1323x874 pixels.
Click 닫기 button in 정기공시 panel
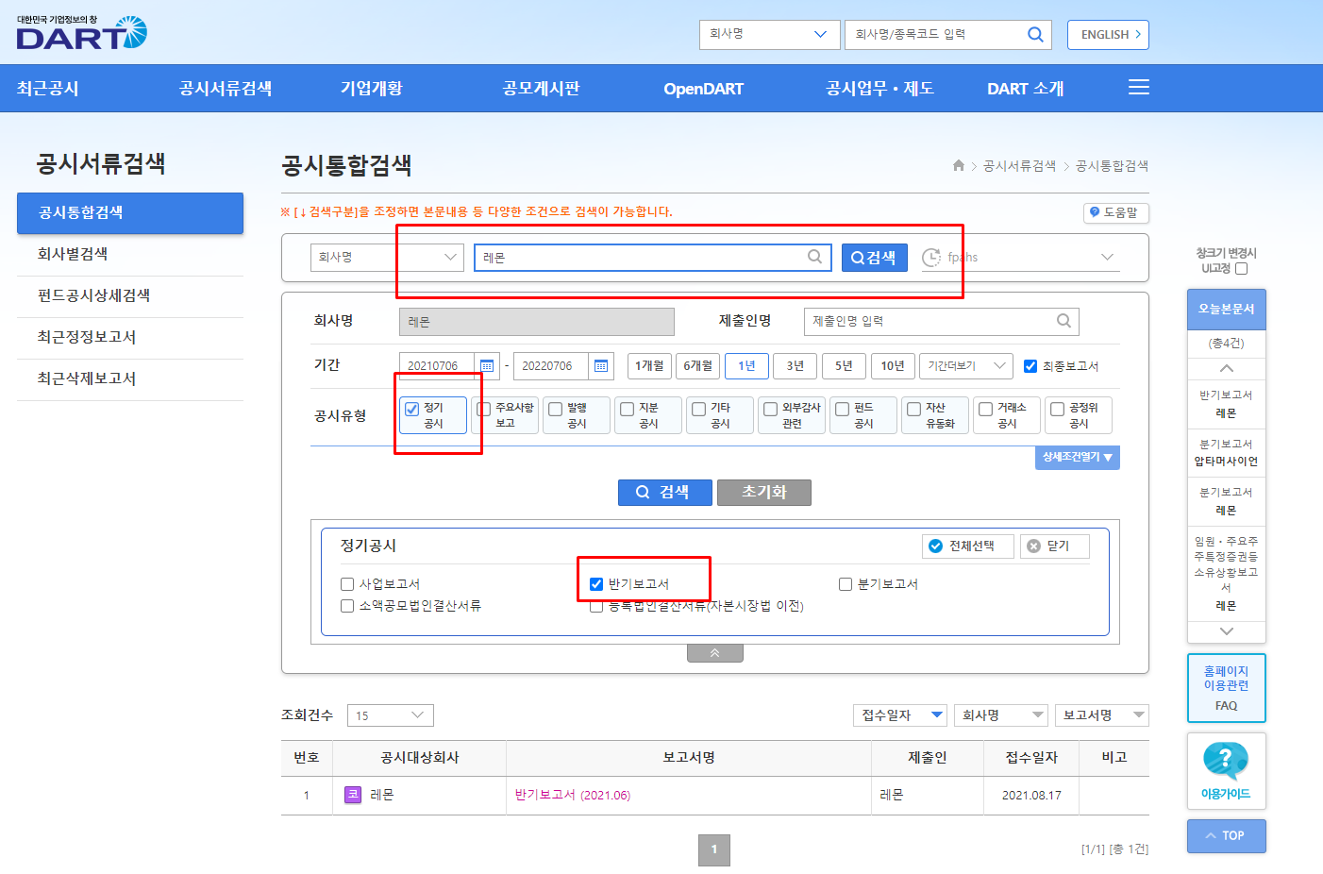pyautogui.click(x=1054, y=546)
